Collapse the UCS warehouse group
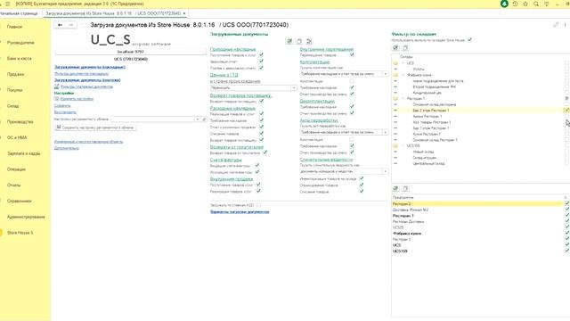Image resolution: width=570 pixels, height=321 pixels. [x=403, y=63]
